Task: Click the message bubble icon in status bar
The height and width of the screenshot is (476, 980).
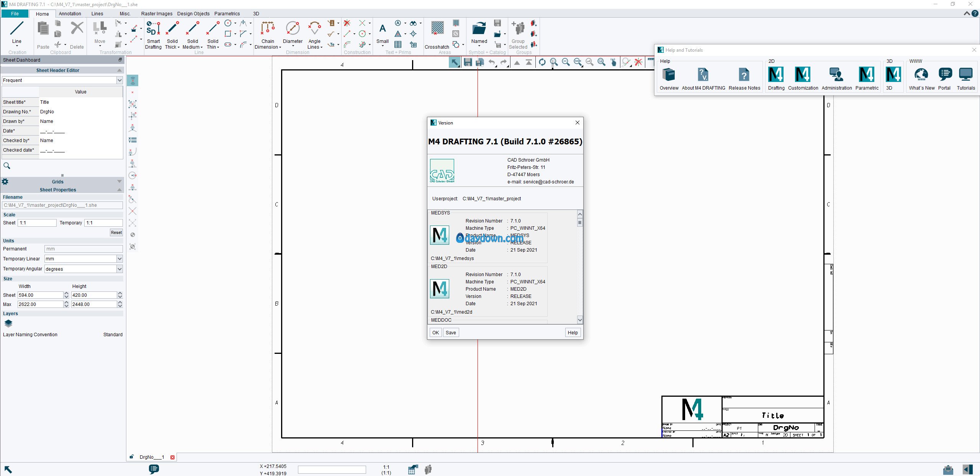Action: pyautogui.click(x=154, y=469)
